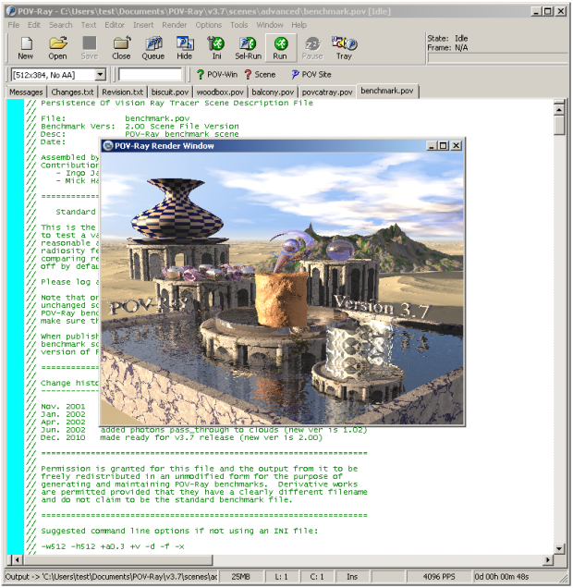The width and height of the screenshot is (573, 588).
Task: Open the File menu
Action: (x=14, y=25)
